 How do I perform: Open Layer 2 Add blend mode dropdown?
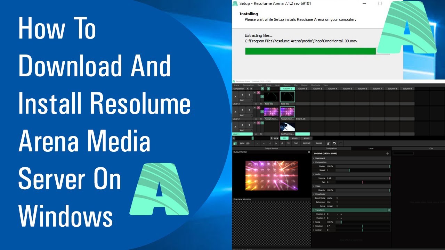pyautogui.click(x=246, y=115)
